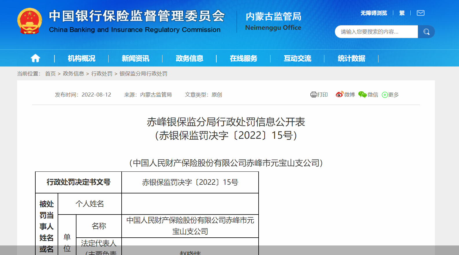Select 统计数据 in navigation bar
The height and width of the screenshot is (255, 459).
(351, 58)
